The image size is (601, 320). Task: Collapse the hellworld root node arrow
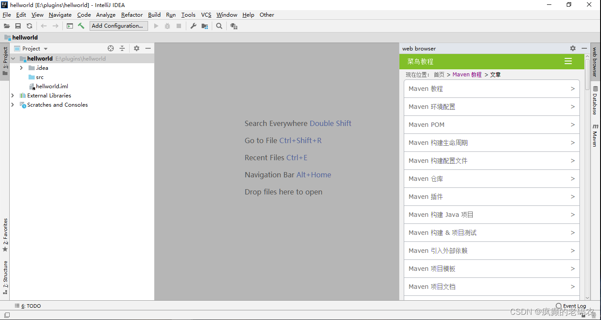pyautogui.click(x=13, y=58)
